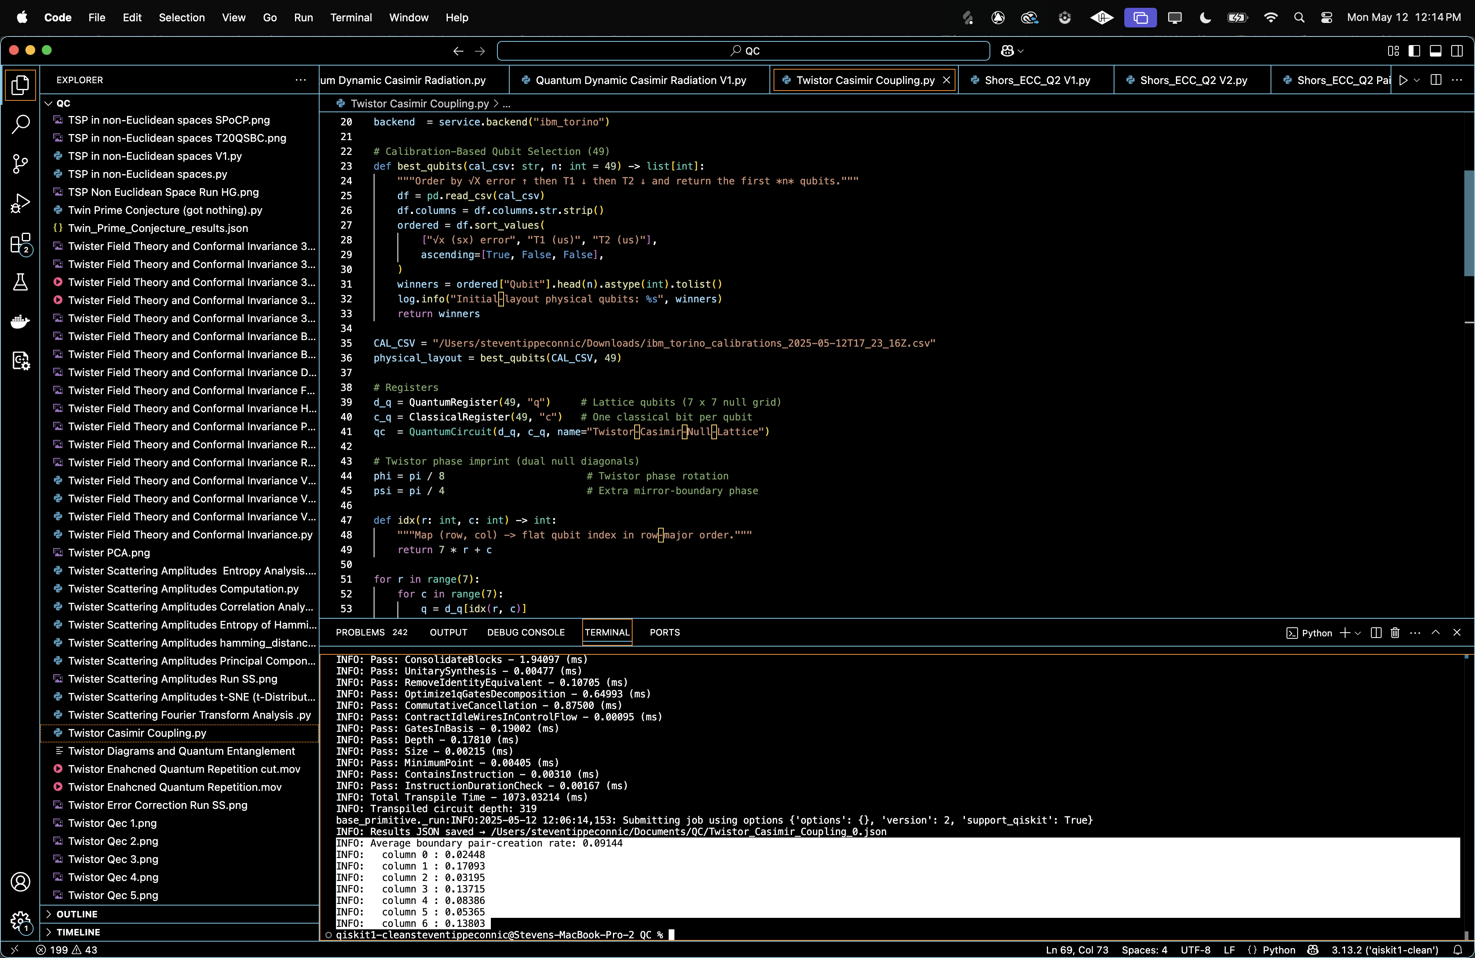Open editor More Actions ellipsis
The height and width of the screenshot is (958, 1475).
tap(1457, 80)
